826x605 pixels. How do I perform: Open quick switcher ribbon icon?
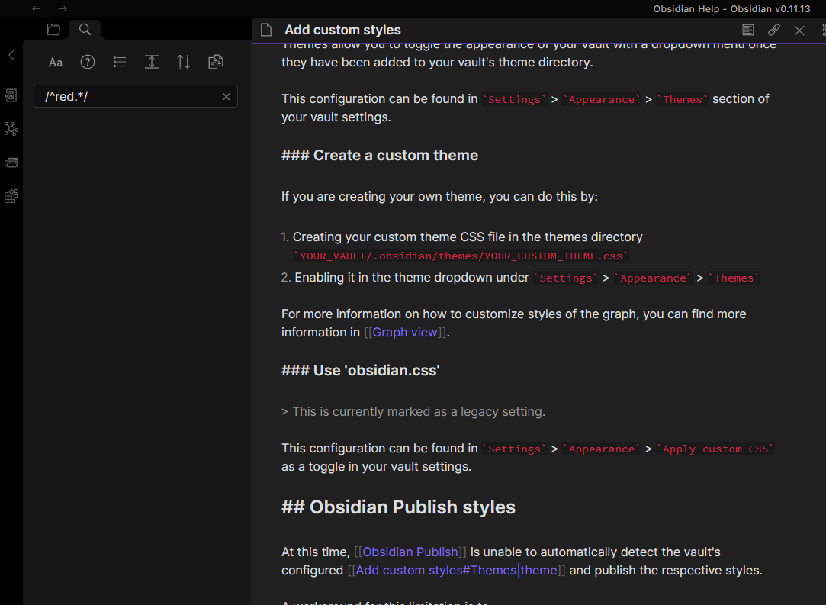pyautogui.click(x=11, y=95)
